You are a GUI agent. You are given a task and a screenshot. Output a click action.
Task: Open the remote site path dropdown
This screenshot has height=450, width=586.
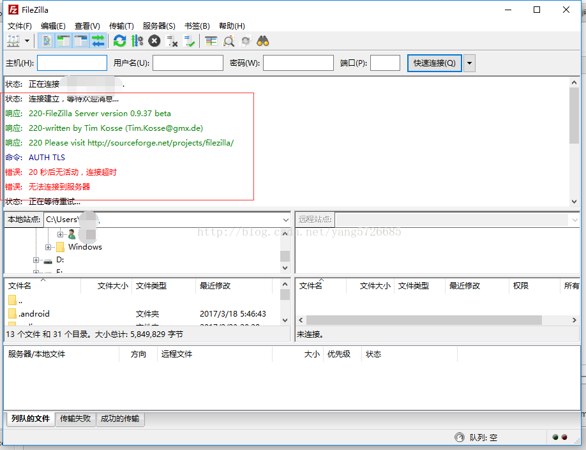(x=575, y=220)
